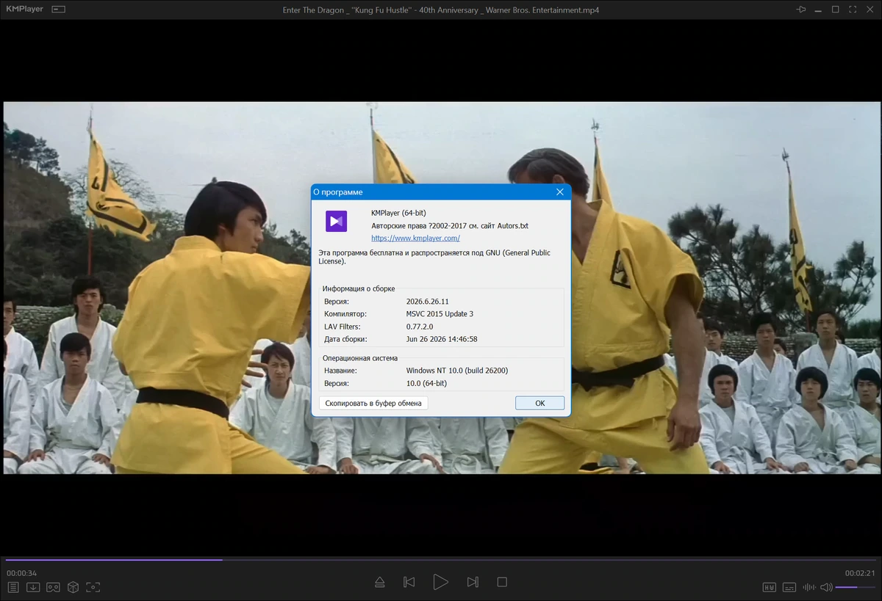882x601 pixels.
Task: Click the eject / open file button
Action: pyautogui.click(x=379, y=582)
